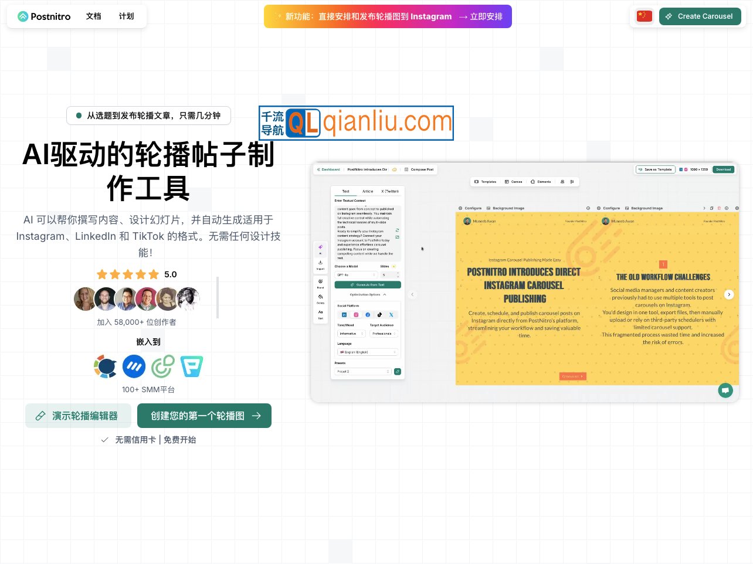Switch to the Article tab

368,191
